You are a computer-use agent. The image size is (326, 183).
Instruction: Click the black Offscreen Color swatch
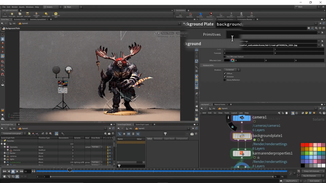(227, 60)
